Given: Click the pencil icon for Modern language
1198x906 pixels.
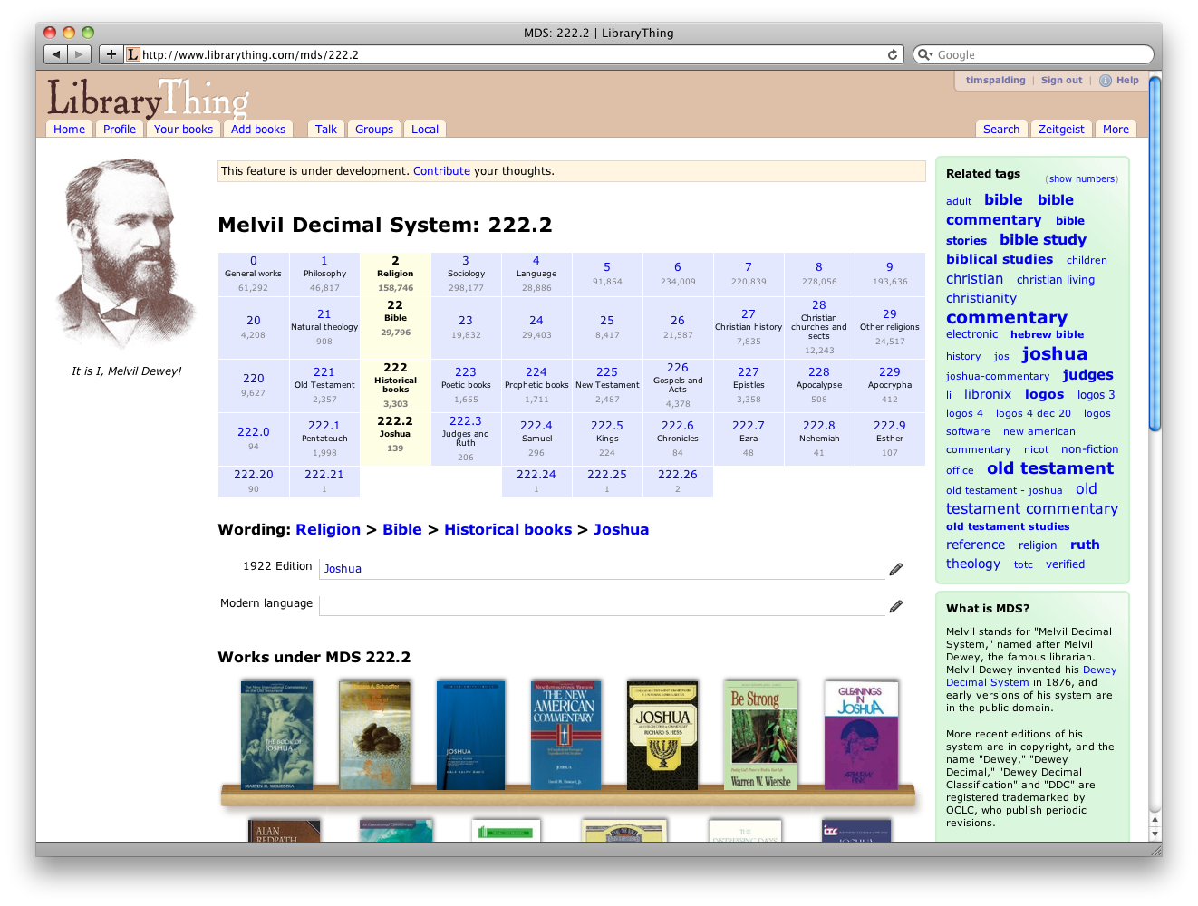Looking at the screenshot, I should click(x=896, y=606).
